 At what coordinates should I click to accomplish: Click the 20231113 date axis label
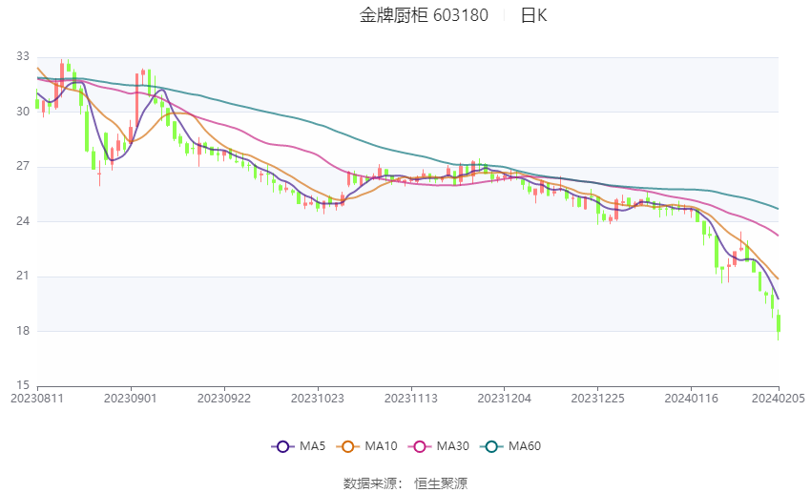410,399
